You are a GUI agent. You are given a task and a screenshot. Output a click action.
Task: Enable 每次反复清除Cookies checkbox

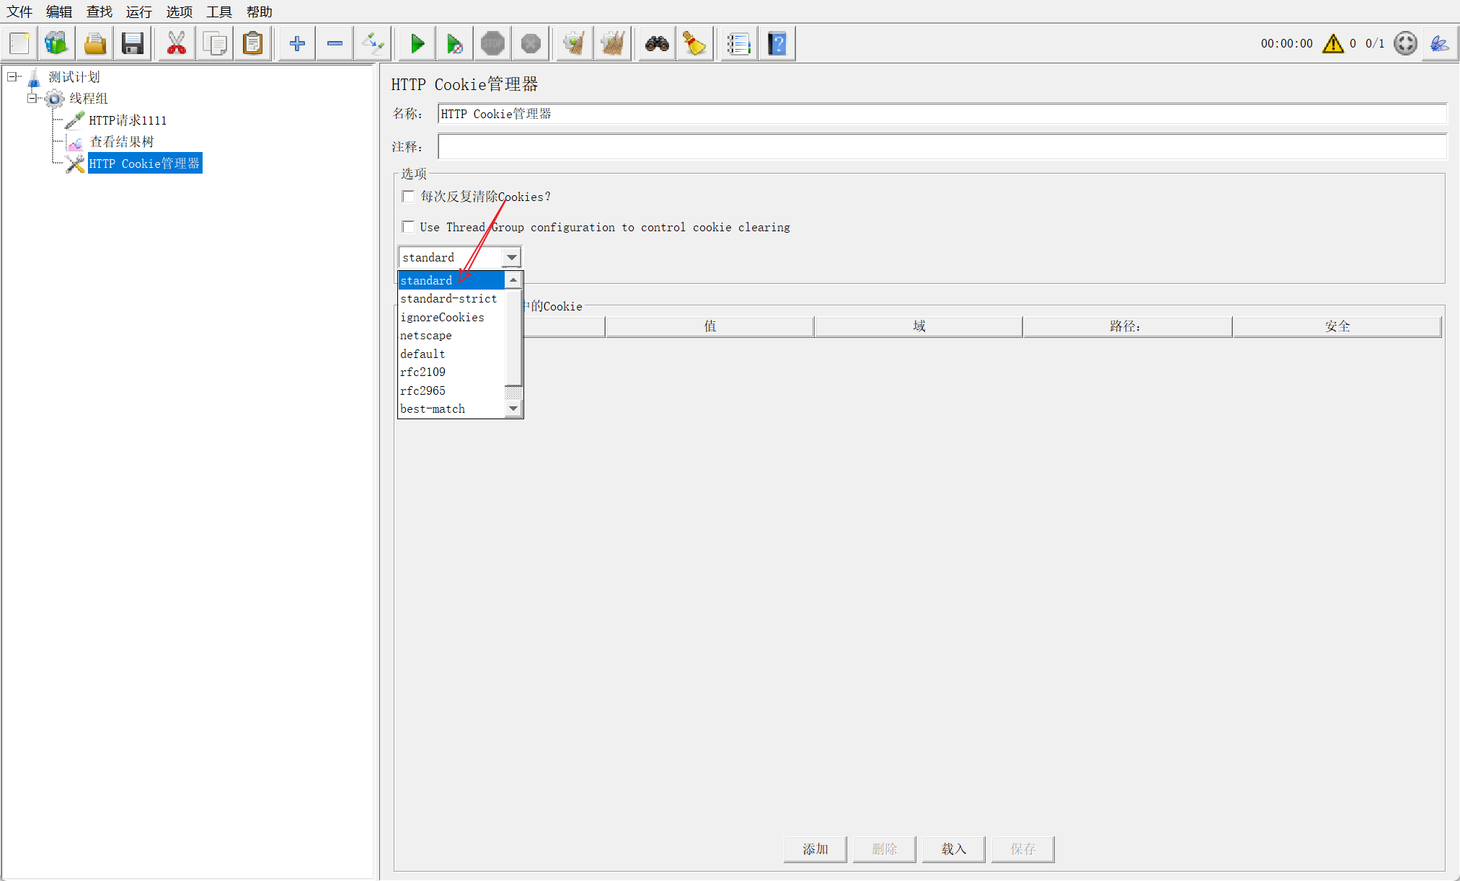[408, 197]
